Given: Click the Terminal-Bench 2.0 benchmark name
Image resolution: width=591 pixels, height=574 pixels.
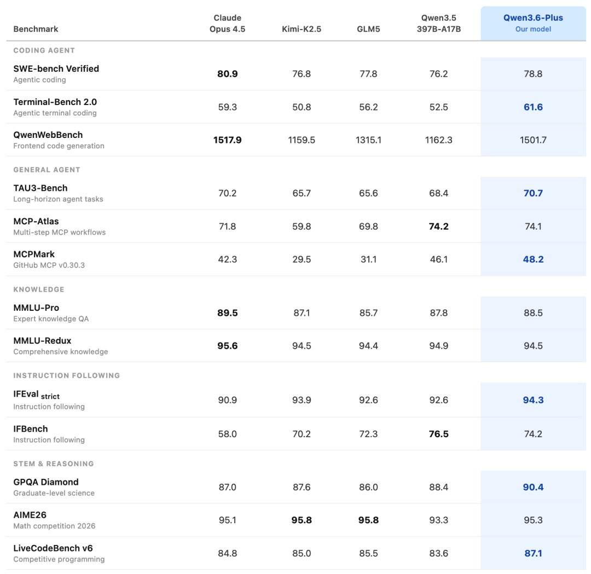Looking at the screenshot, I should pyautogui.click(x=55, y=102).
